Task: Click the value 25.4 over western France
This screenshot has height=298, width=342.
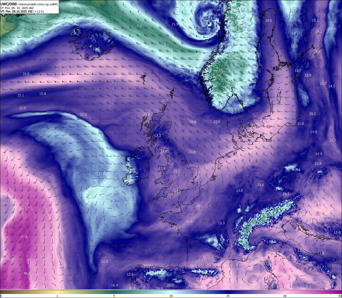Action: 189,222
